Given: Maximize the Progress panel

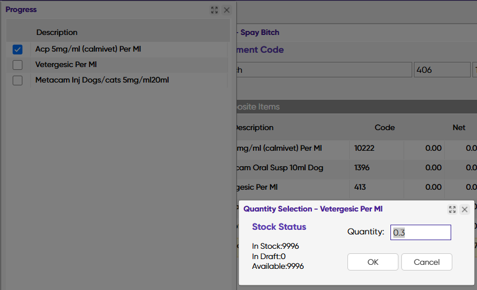Looking at the screenshot, I should (x=214, y=10).
